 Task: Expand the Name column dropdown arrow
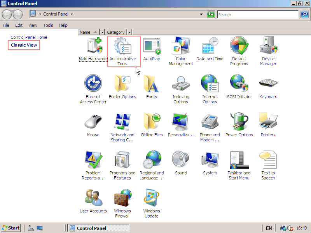point(102,32)
